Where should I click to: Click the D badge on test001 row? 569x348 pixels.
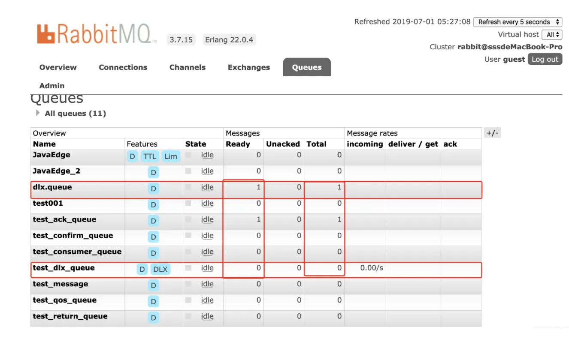tap(154, 205)
